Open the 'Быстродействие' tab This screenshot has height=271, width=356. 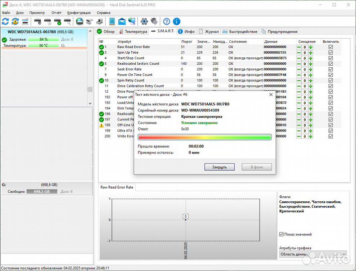coord(240,31)
